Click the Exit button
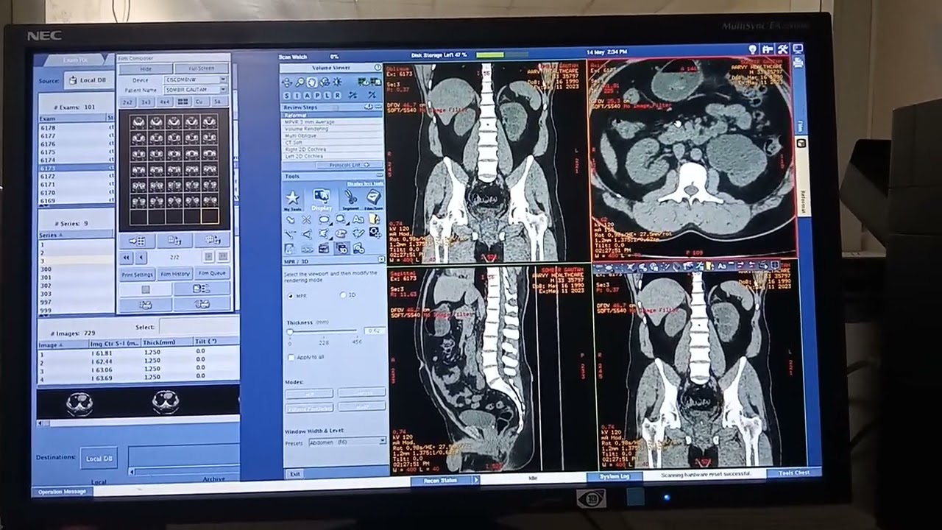This screenshot has height=530, width=942. click(295, 473)
